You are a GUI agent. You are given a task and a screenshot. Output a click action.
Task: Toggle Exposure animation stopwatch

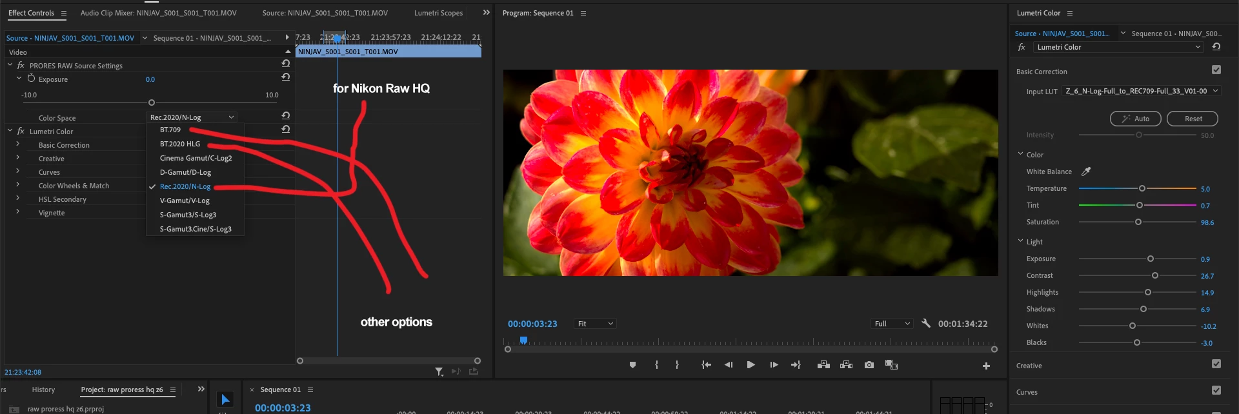point(31,79)
